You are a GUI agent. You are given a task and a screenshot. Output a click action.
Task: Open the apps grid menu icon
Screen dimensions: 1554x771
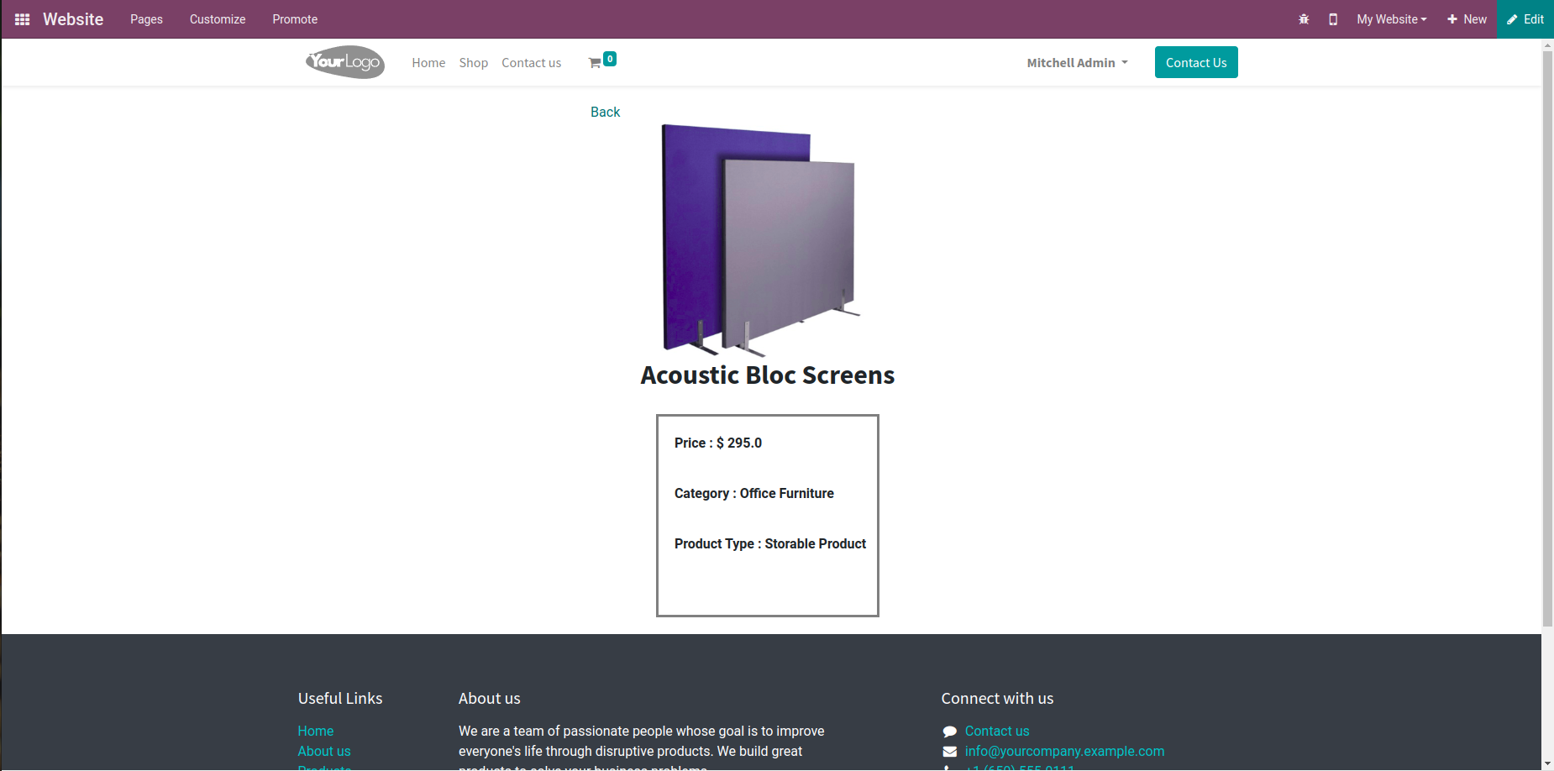tap(23, 19)
